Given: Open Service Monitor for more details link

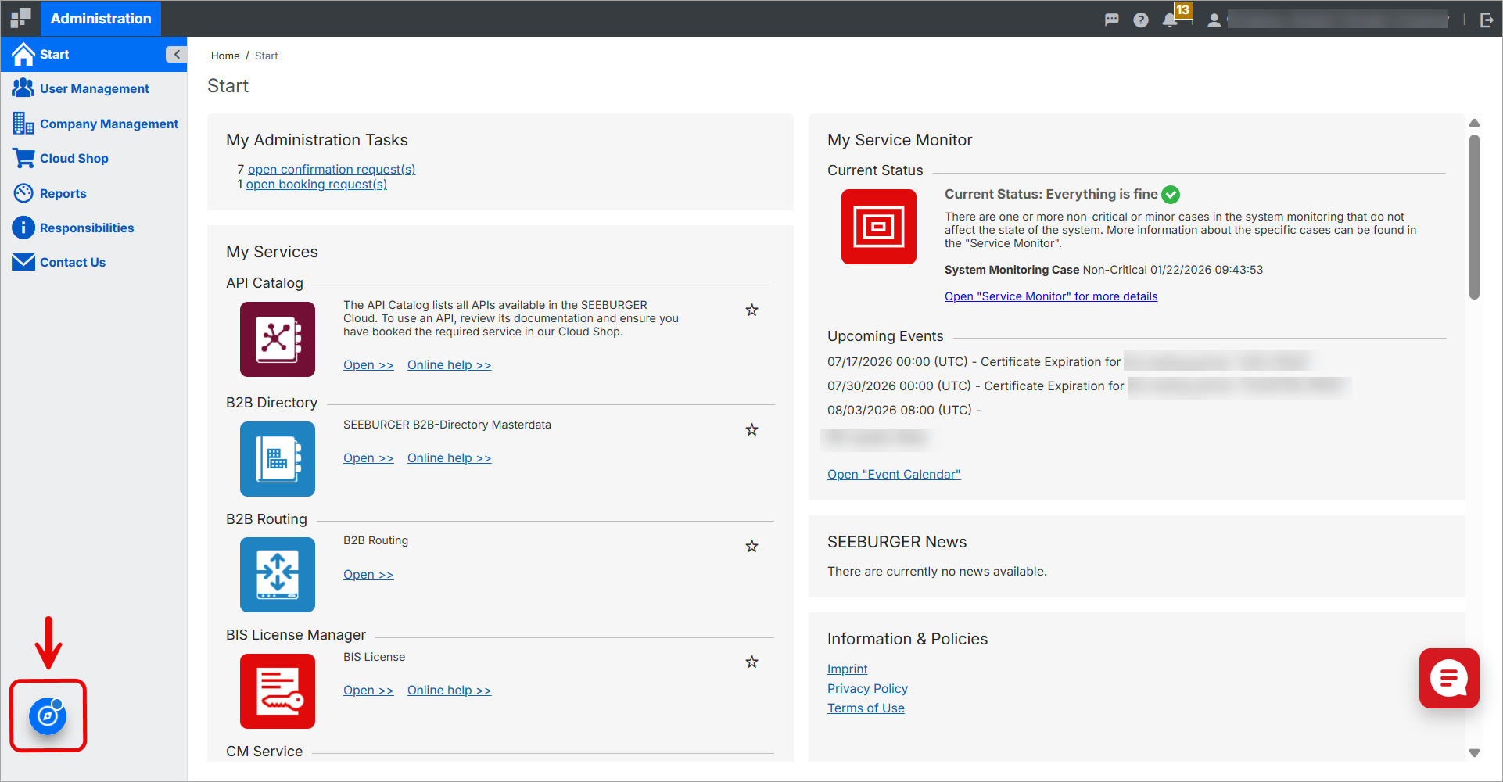Looking at the screenshot, I should coord(1051,296).
